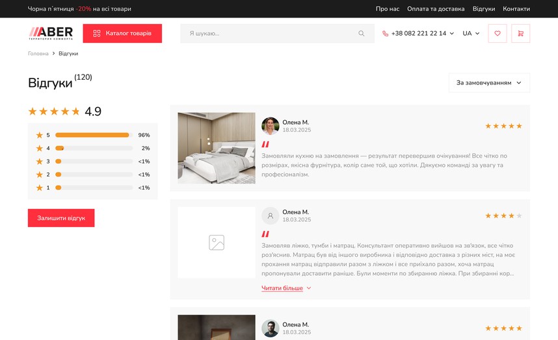This screenshot has height=340, width=558.
Task: Click the first review's five-star rating
Action: point(503,126)
